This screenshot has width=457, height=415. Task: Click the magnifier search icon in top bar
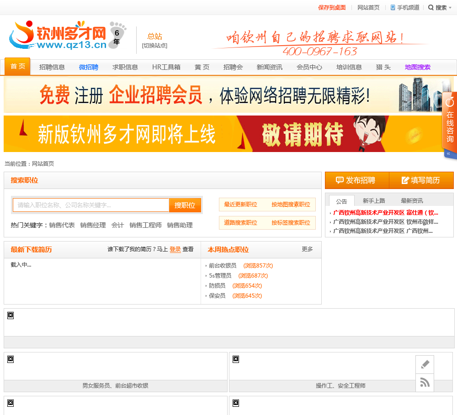(x=430, y=8)
